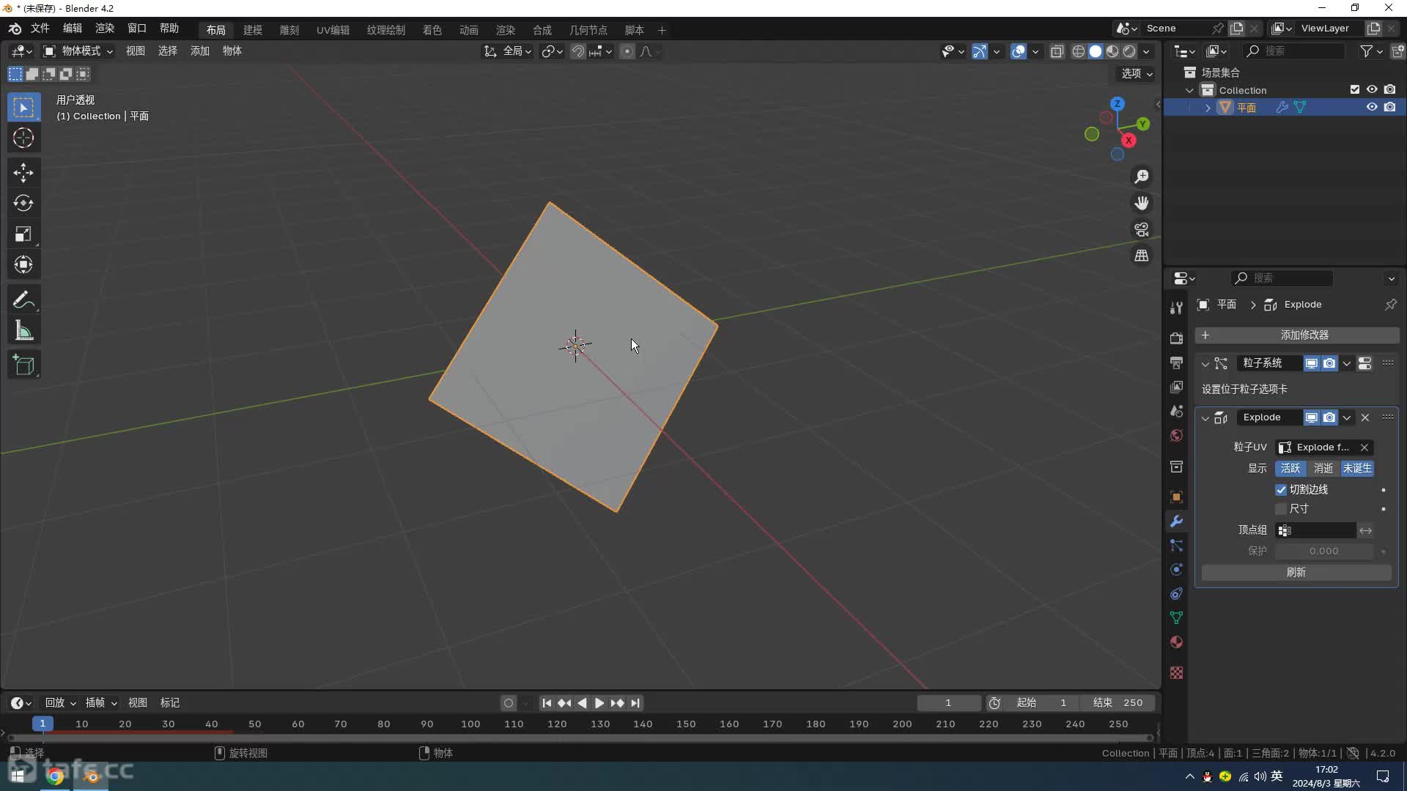Screen dimensions: 1407x791
Task: Toggle camera view using the camera icon
Action: [1142, 229]
